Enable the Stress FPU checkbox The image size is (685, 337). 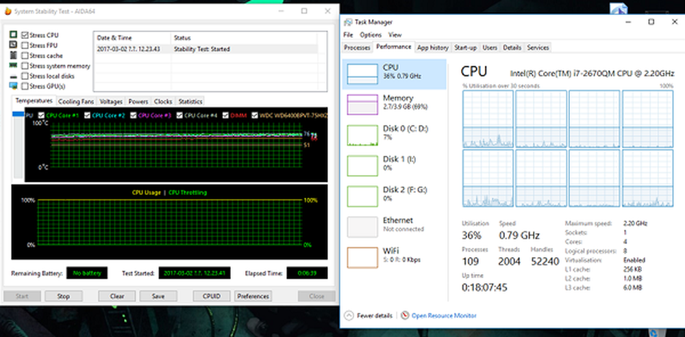[x=25, y=45]
